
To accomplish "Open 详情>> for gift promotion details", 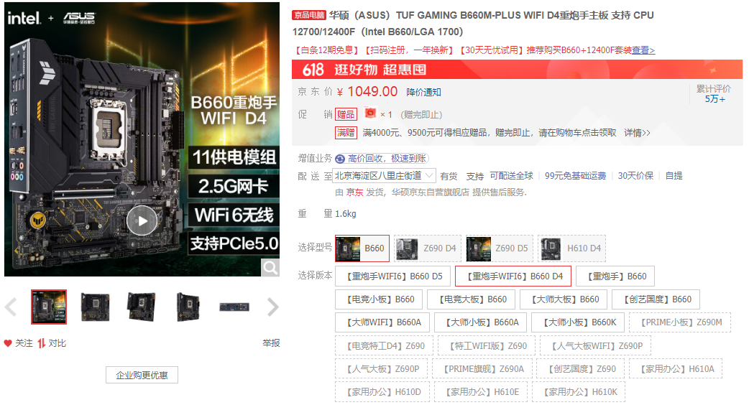I will coord(637,133).
